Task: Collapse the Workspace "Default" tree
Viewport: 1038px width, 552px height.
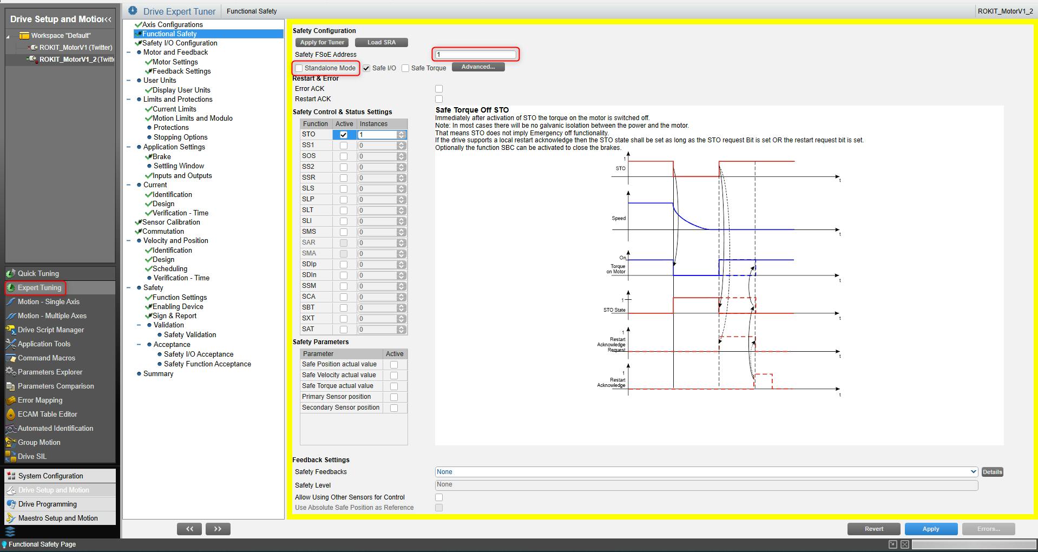Action: click(x=8, y=36)
